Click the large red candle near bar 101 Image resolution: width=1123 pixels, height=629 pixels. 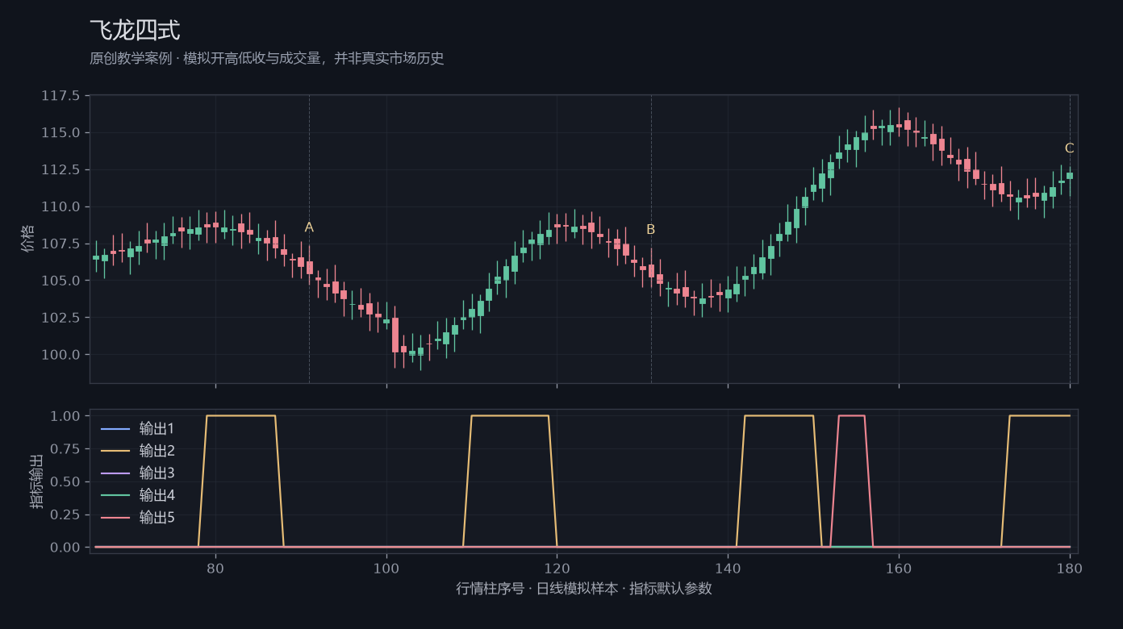tap(395, 335)
